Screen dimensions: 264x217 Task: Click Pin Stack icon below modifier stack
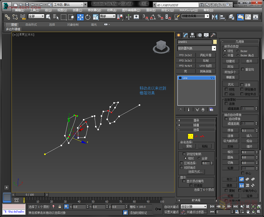pos(180,110)
